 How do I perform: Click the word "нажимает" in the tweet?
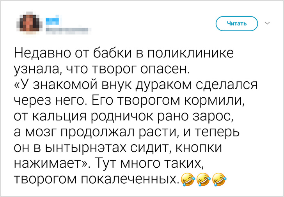48,164
